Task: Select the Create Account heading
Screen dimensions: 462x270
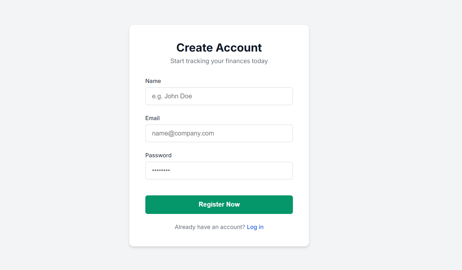Action: coord(219,48)
